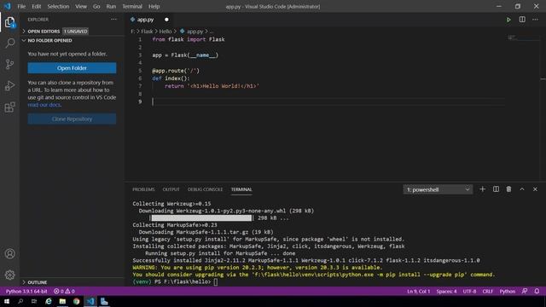Image resolution: width=546 pixels, height=307 pixels.
Task: Open notifications bell in status bar
Action: 537,292
